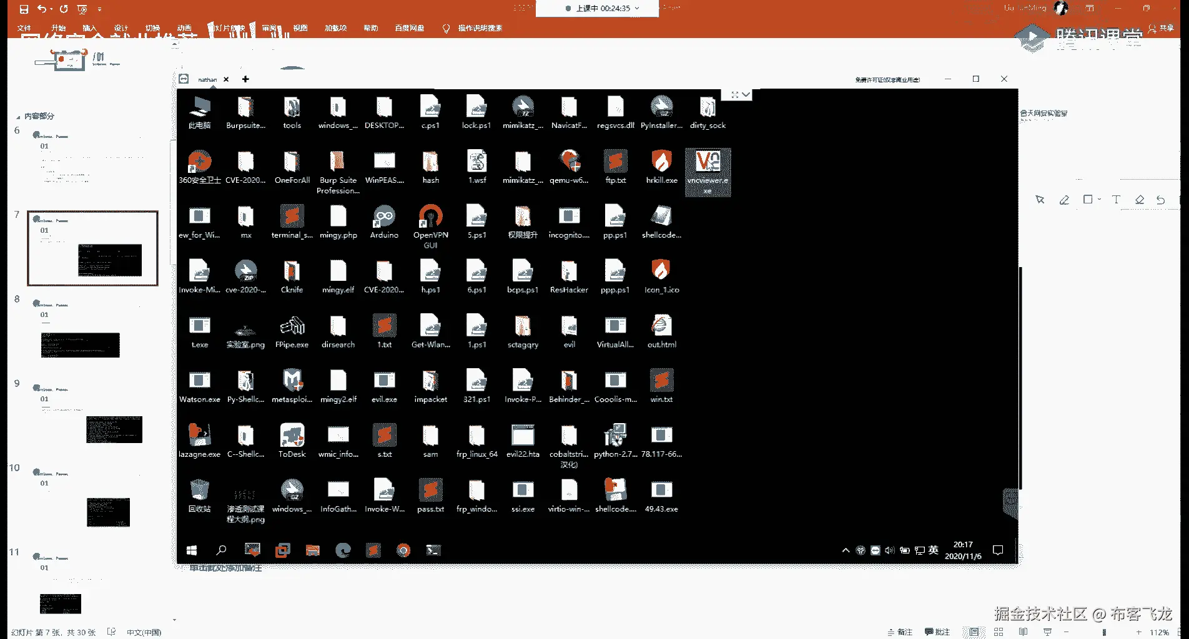Select the Icon_1.ico file
This screenshot has width=1189, height=639.
pyautogui.click(x=661, y=277)
